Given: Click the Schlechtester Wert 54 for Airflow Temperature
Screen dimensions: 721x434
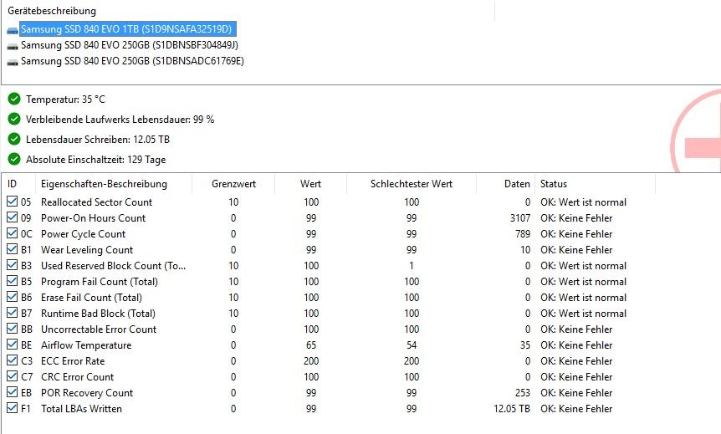Looking at the screenshot, I should [x=412, y=345].
